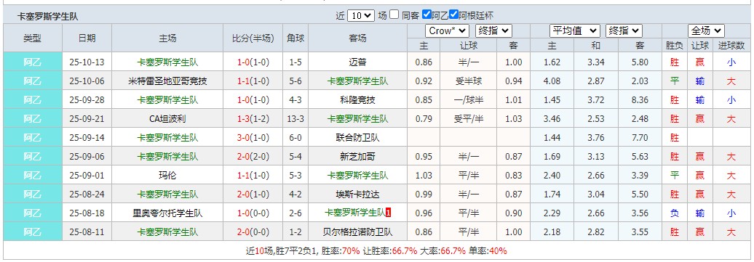Image resolution: width=754 pixels, height=262 pixels.
Task: Click draw odds value 3.76
Action: tap(596, 138)
